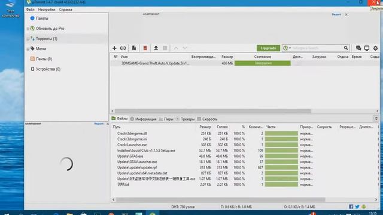The height and width of the screenshot is (215, 383).
Task: Open This PC desktop icon
Action: coord(10,9)
